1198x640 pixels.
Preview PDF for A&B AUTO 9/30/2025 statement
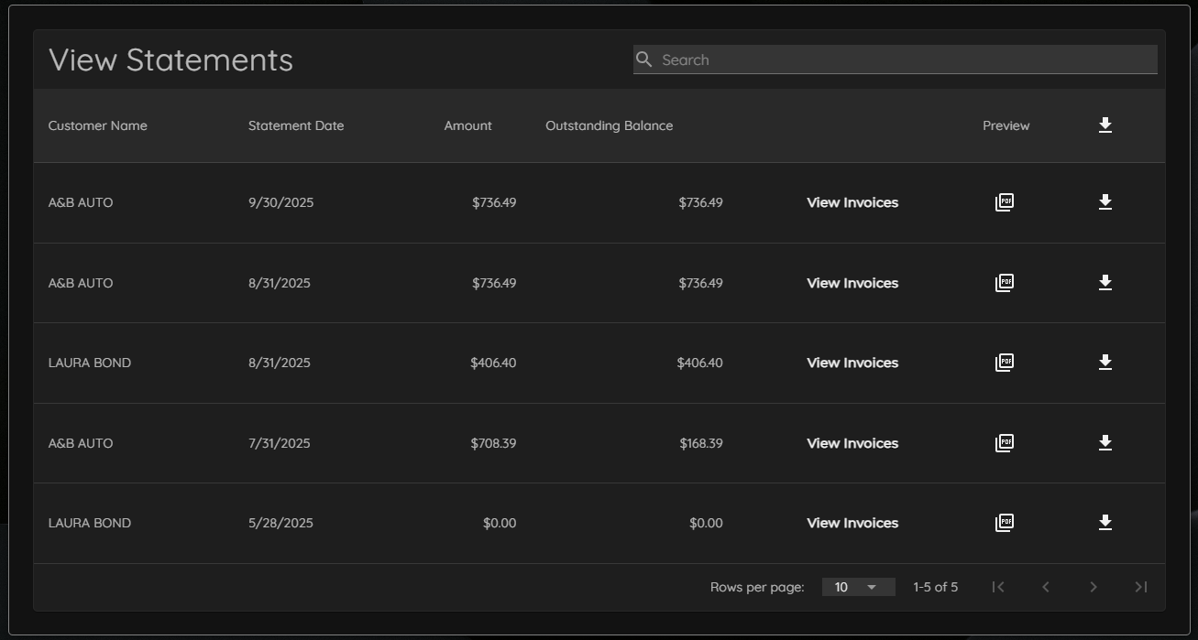pyautogui.click(x=1005, y=202)
